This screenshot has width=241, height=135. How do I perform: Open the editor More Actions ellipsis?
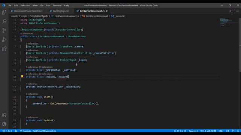(x=238, y=11)
